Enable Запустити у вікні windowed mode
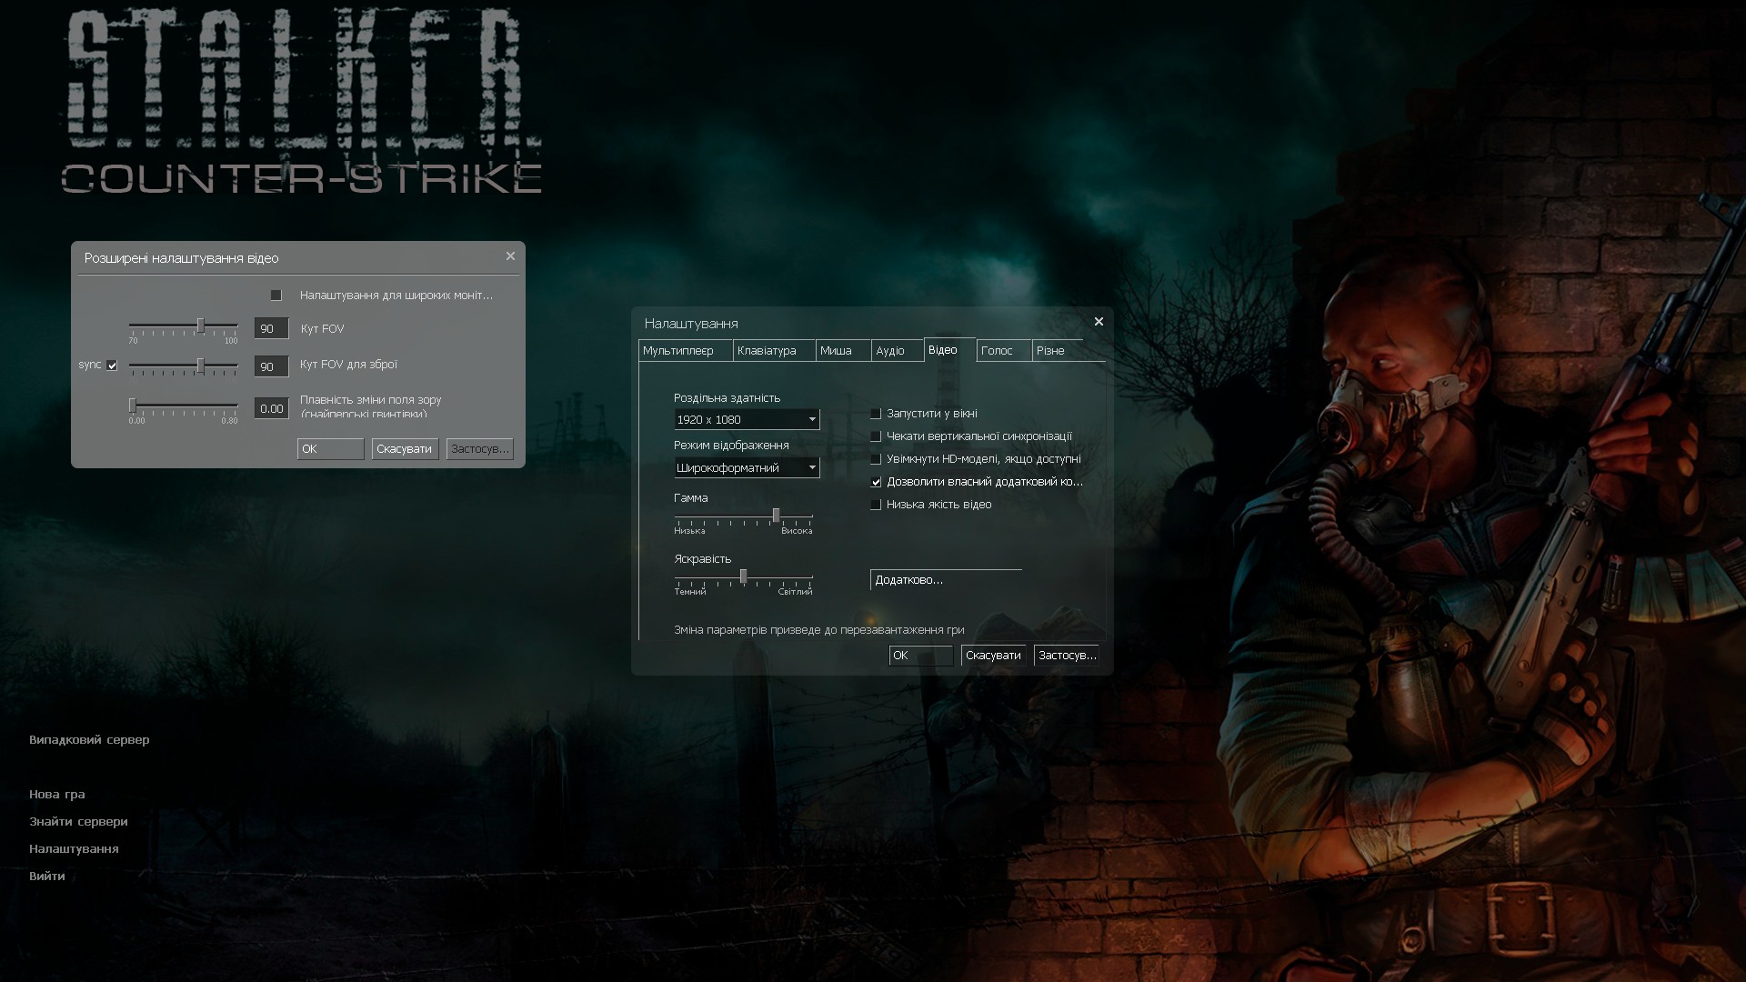 coord(876,414)
